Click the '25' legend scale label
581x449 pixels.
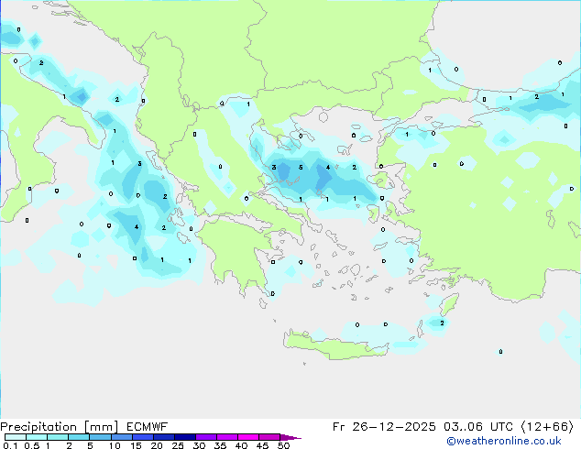[x=178, y=445]
